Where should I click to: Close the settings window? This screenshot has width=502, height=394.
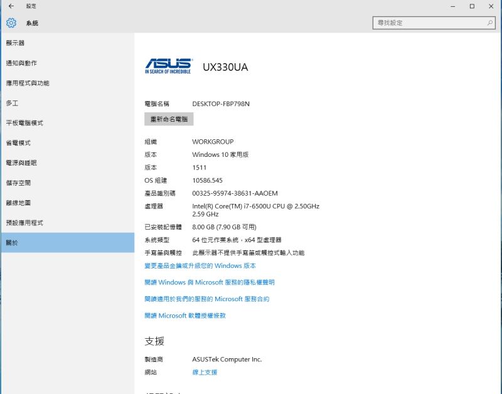click(491, 6)
